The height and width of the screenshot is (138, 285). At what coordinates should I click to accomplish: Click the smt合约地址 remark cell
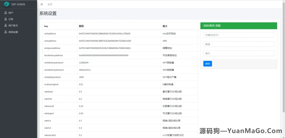(x=180, y=34)
